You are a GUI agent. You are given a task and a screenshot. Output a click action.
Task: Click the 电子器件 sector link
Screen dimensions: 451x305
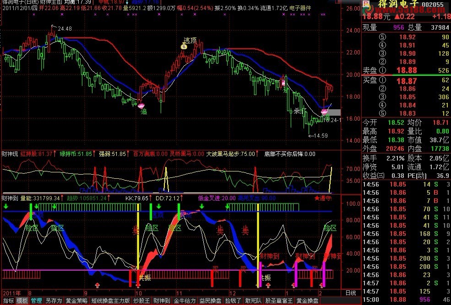tap(300, 8)
